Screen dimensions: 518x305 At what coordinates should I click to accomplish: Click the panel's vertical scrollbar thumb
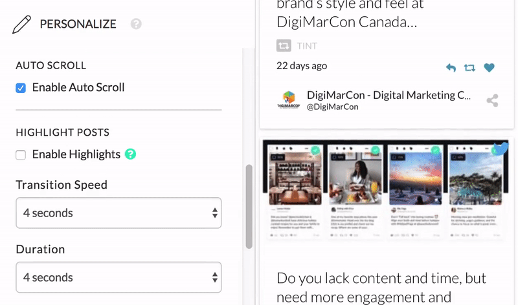(249, 206)
